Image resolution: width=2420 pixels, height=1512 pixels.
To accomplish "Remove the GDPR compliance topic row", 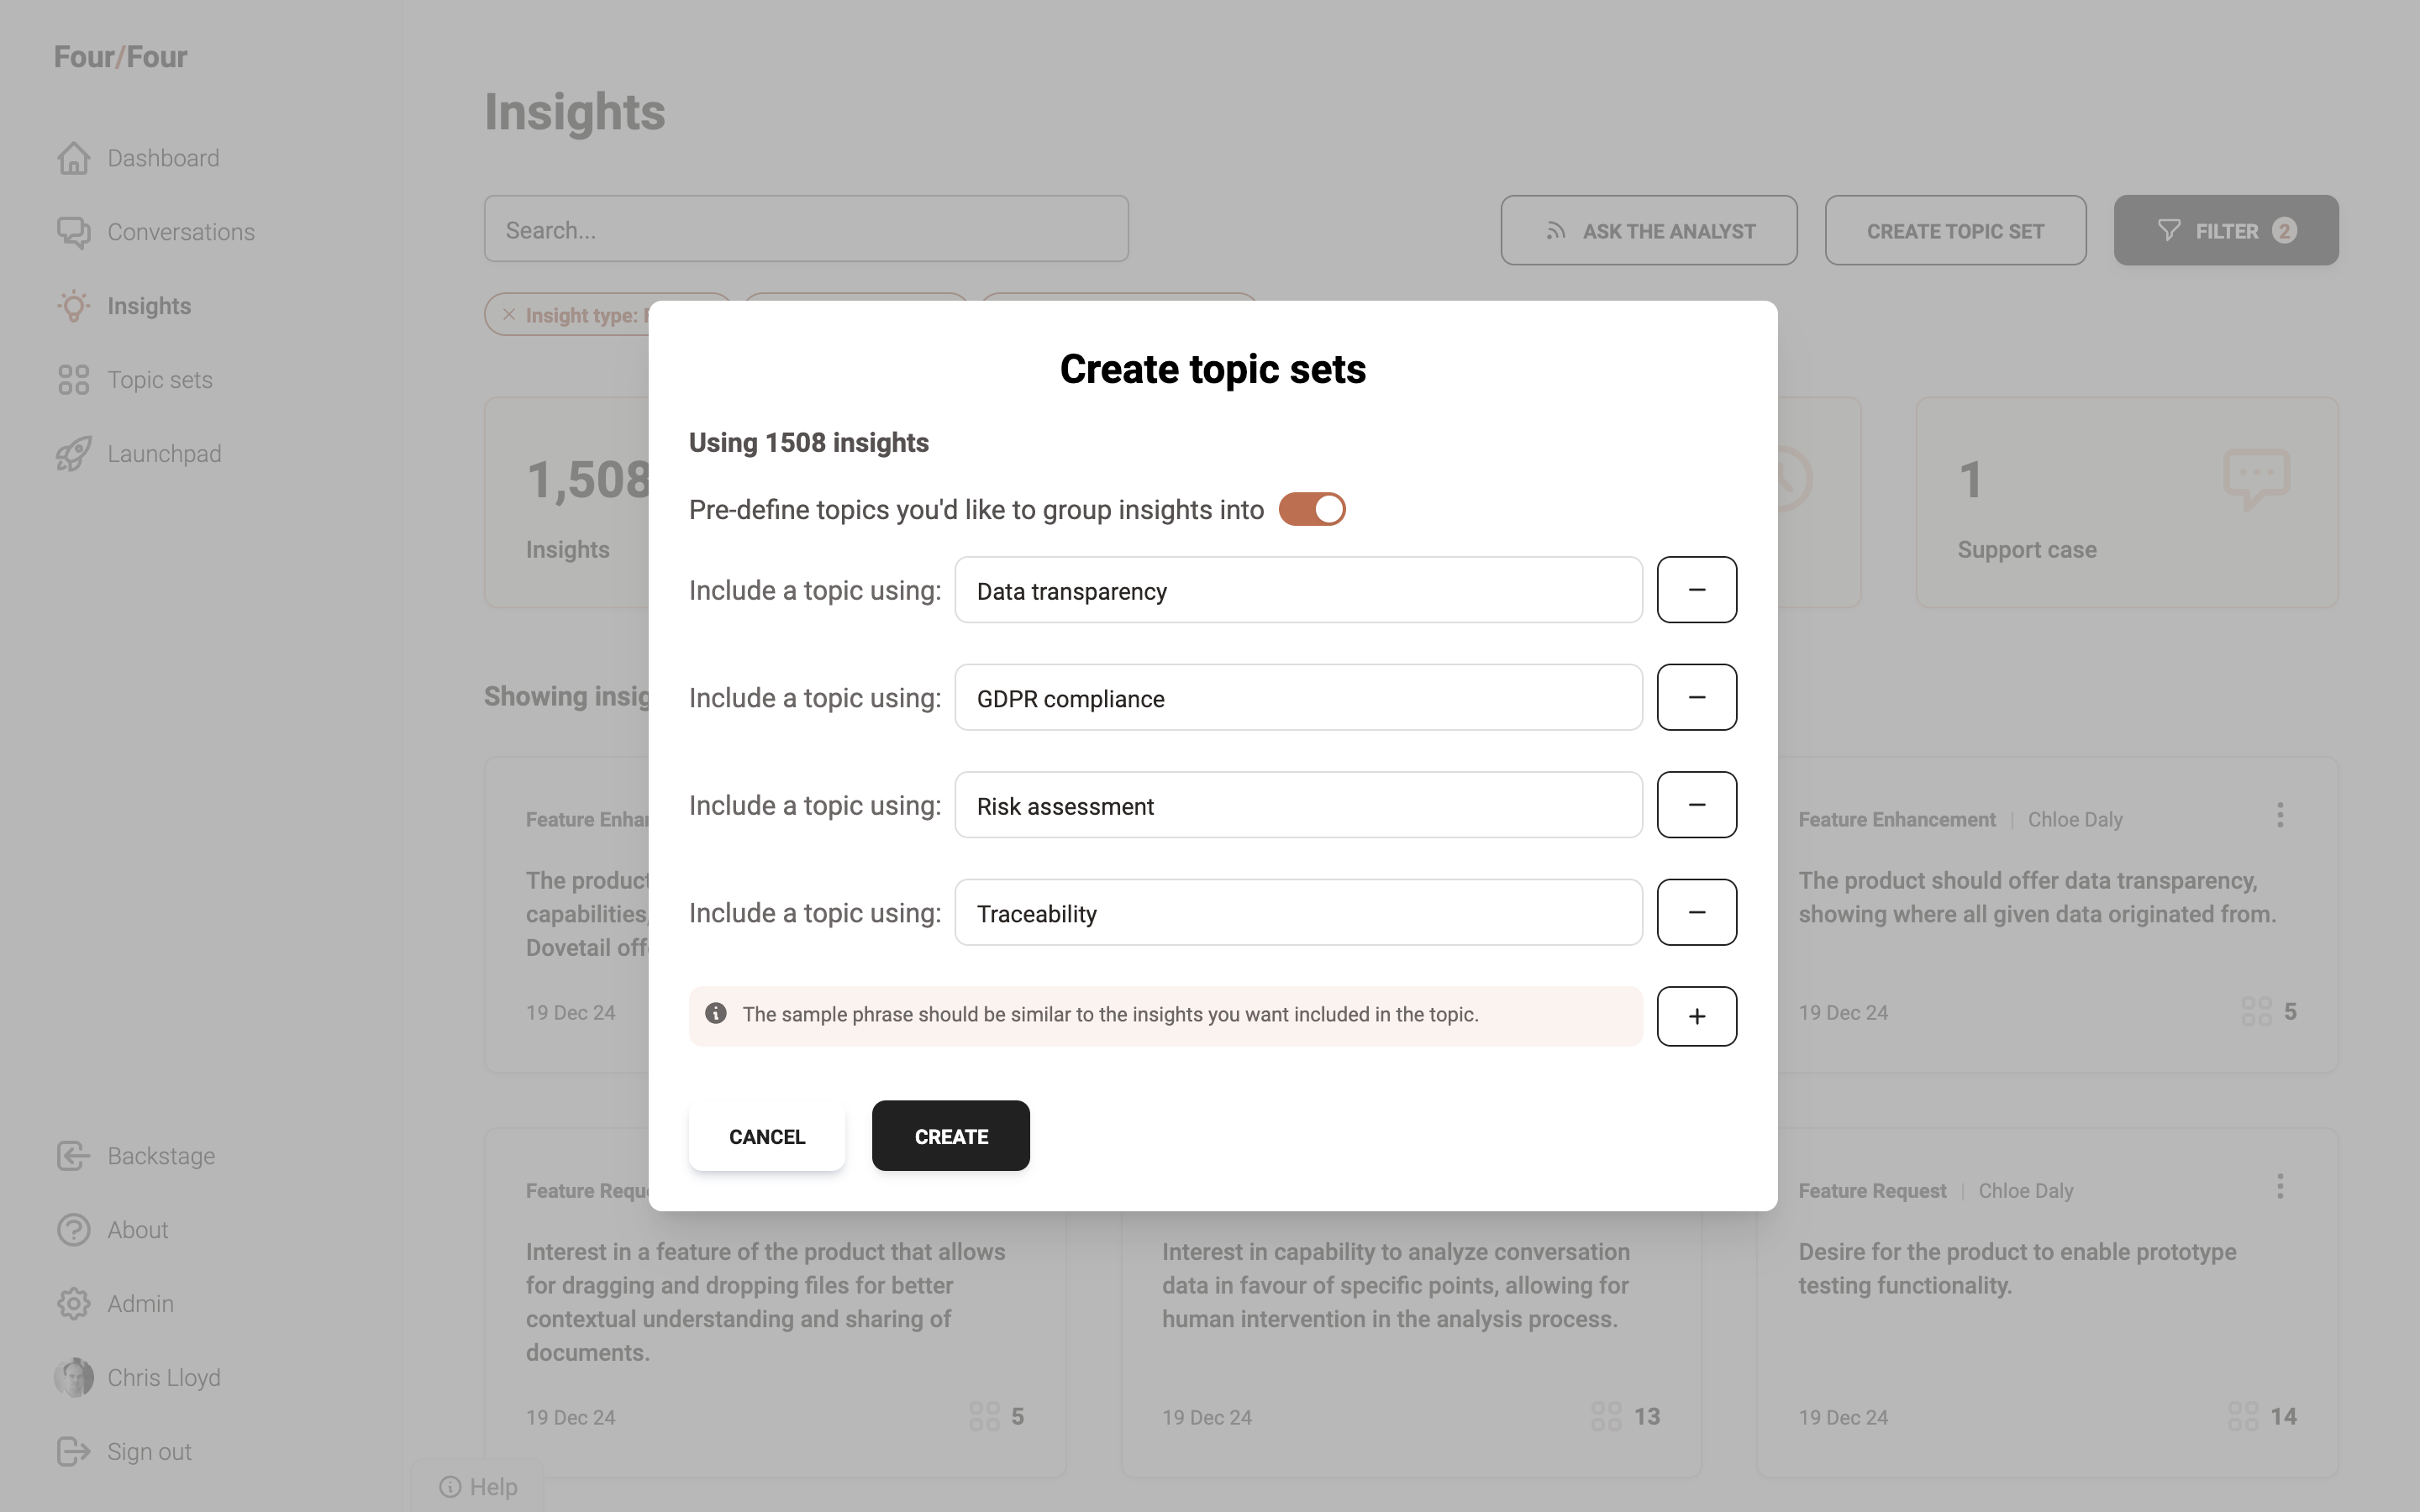I will point(1696,697).
